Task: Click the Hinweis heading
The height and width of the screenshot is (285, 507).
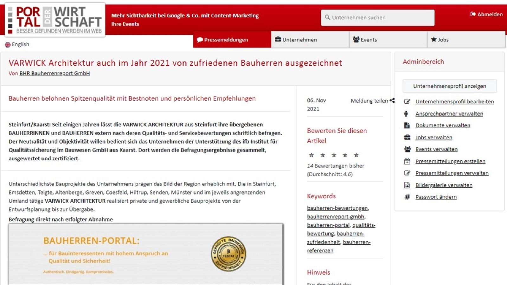Action: 318,272
